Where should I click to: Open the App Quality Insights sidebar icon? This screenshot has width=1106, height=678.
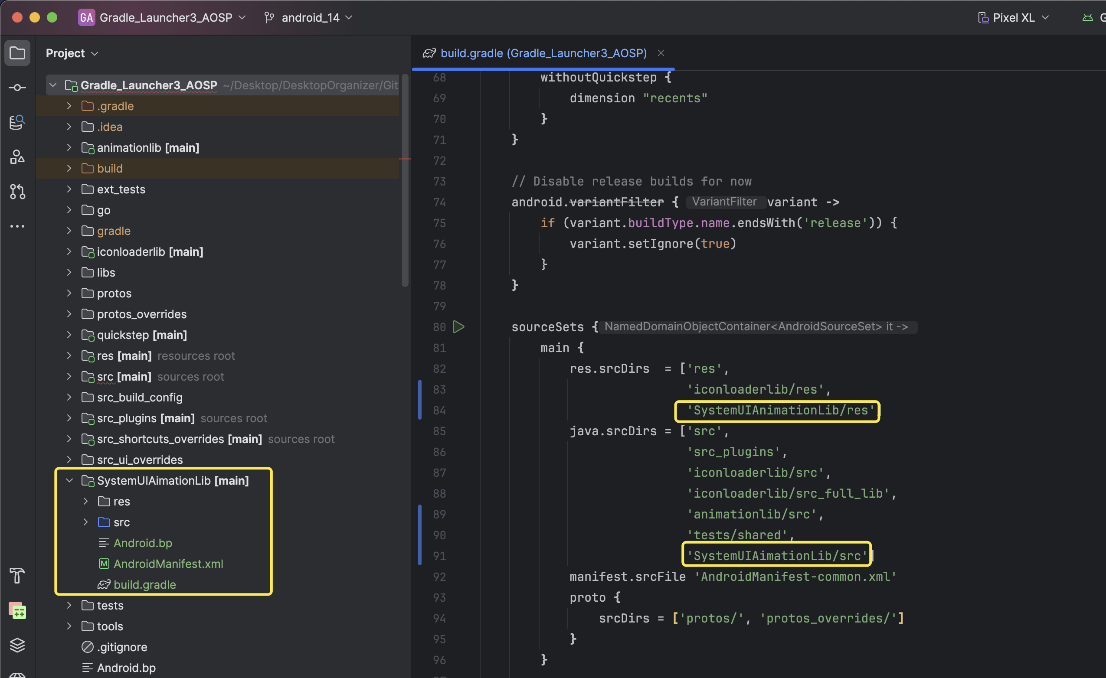tap(17, 610)
